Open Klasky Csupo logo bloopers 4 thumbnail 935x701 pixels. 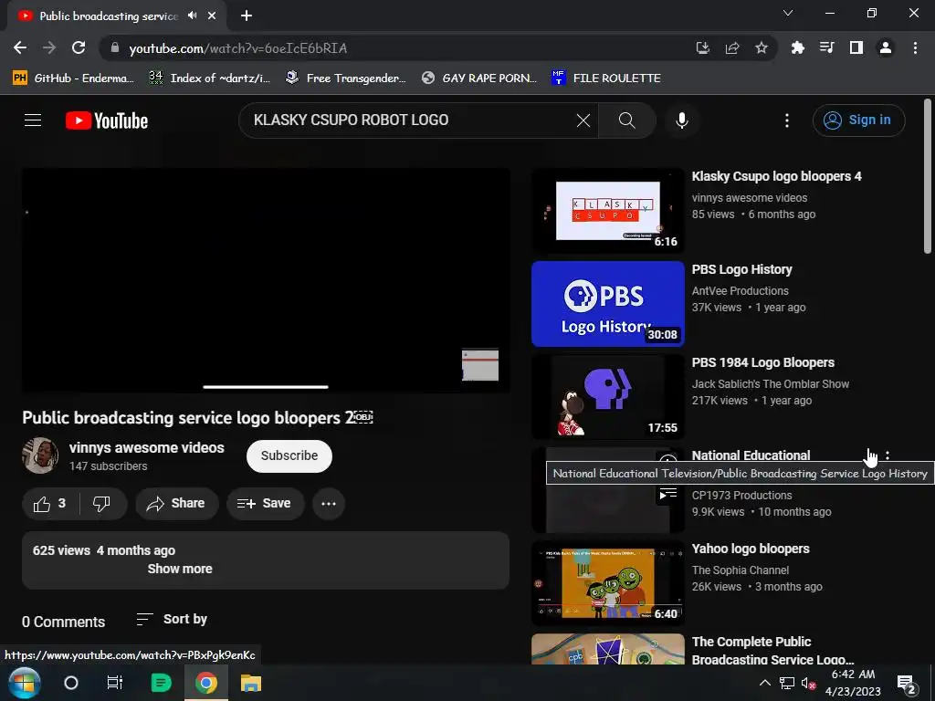tap(607, 211)
